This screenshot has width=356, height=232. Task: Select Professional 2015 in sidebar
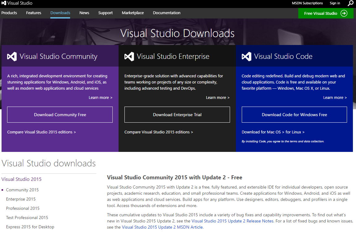[23, 209]
